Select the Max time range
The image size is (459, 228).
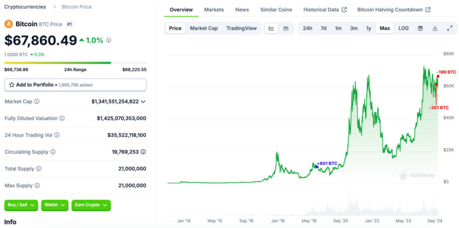(x=385, y=28)
